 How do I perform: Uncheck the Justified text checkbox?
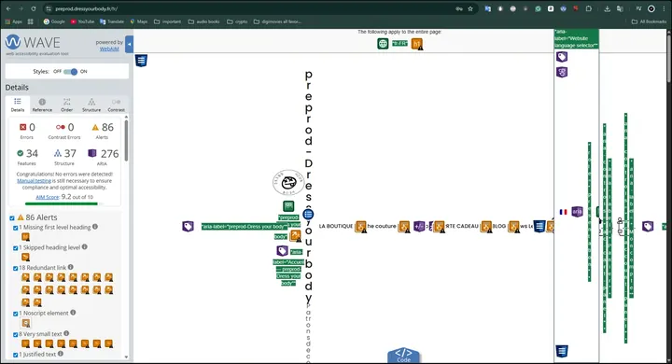point(16,355)
